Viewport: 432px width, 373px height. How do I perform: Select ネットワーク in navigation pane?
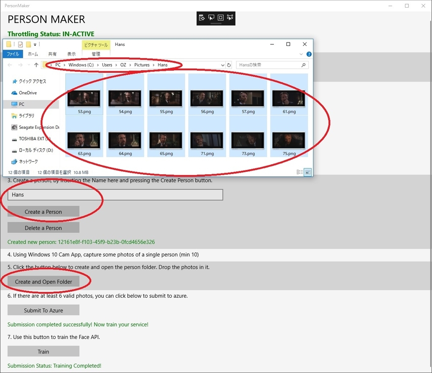(x=28, y=162)
